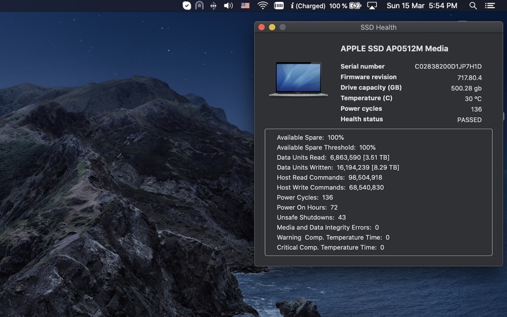Open Spotlight search magnifier

coord(473,6)
